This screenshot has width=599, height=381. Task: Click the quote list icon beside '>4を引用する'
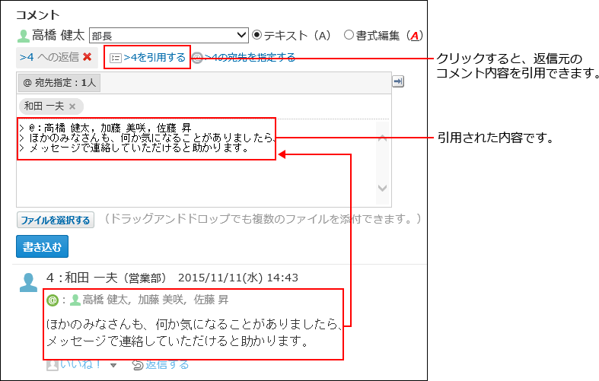tap(116, 58)
